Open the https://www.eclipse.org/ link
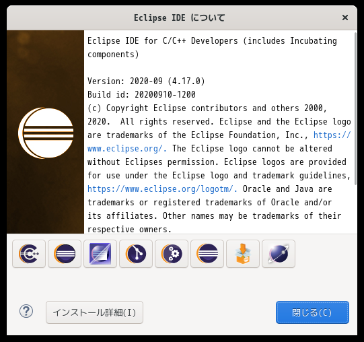Screen dimensions: 364x342 (x=127, y=149)
